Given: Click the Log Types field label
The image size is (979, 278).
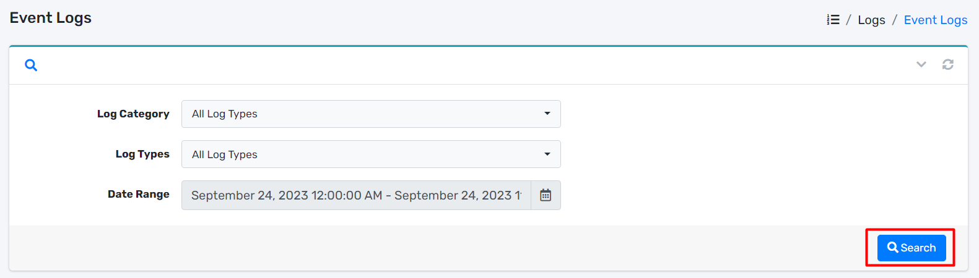Looking at the screenshot, I should 142,154.
